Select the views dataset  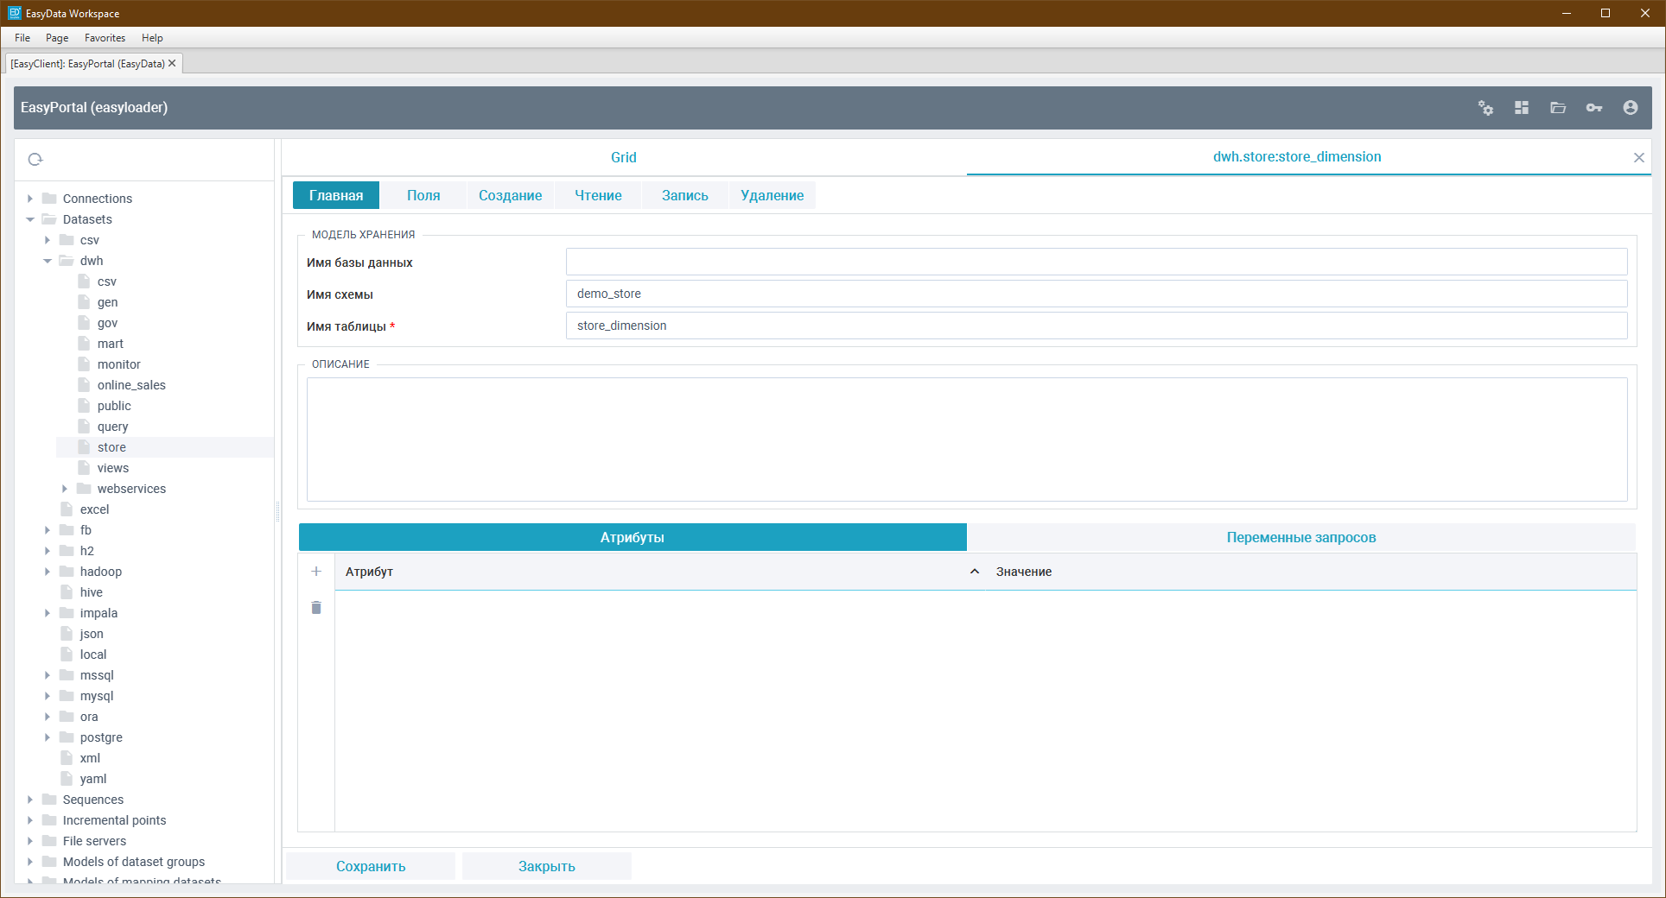point(113,468)
